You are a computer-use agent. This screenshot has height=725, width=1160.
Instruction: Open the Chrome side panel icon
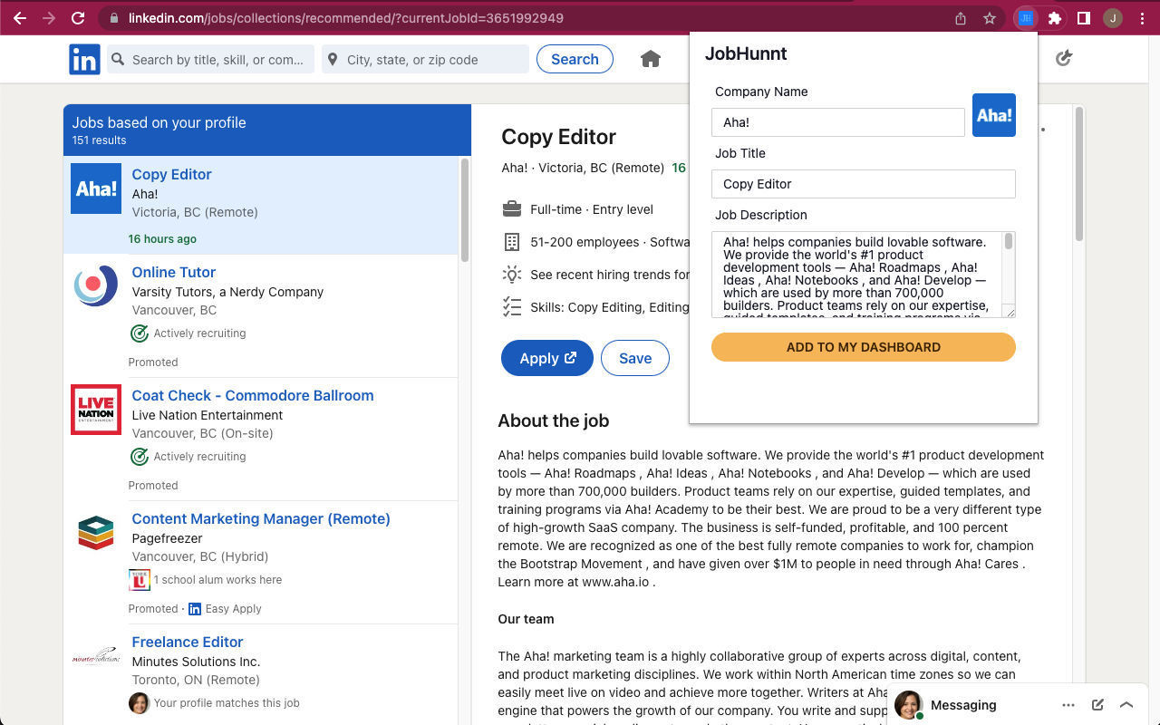[1084, 18]
